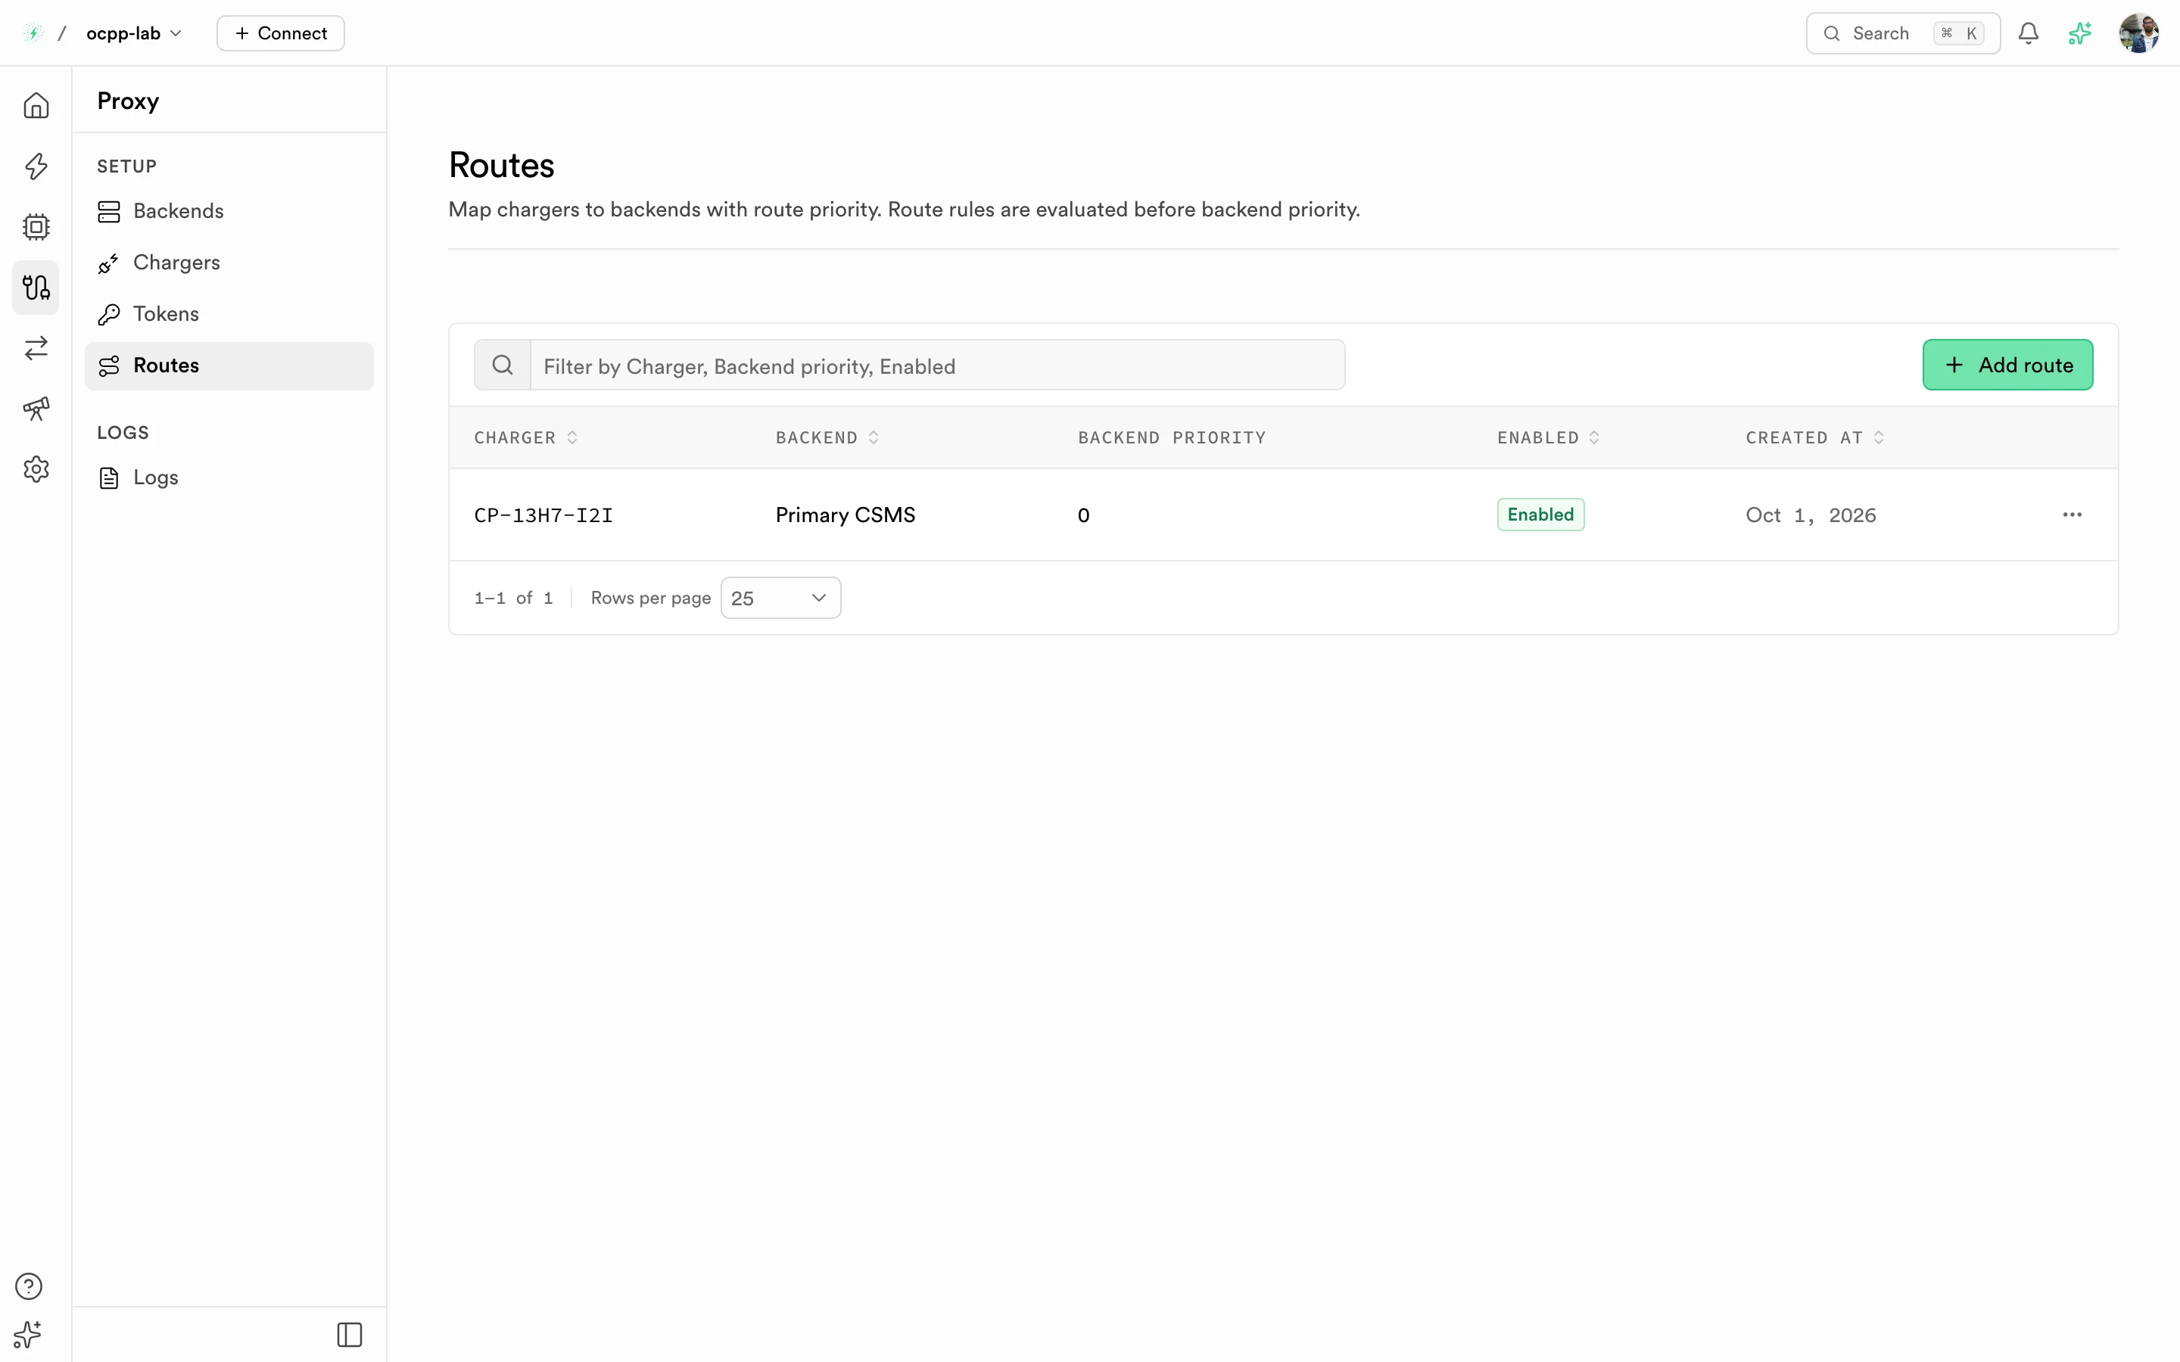2180x1362 pixels.
Task: Sort by Backend column
Action: (x=827, y=437)
